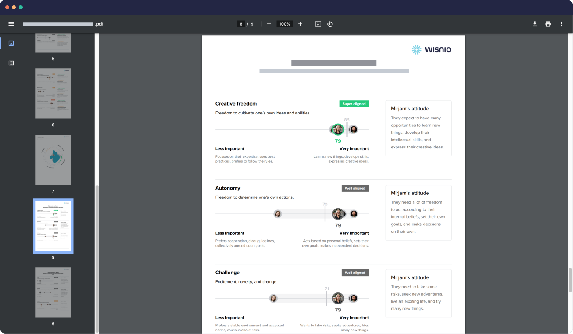573x334 pixels.
Task: Click the Autonomy heading
Action: (x=228, y=188)
